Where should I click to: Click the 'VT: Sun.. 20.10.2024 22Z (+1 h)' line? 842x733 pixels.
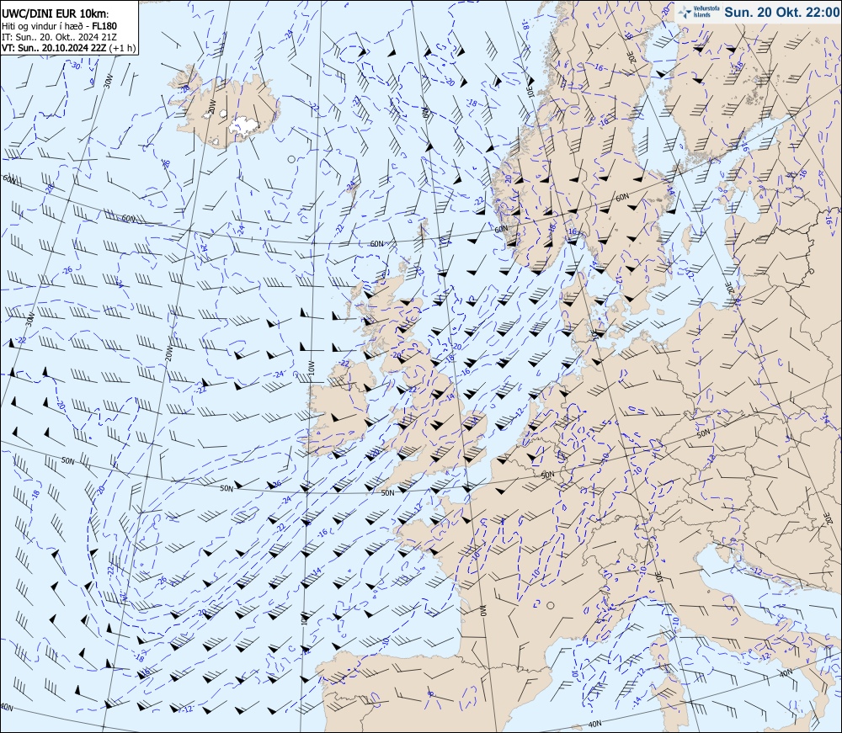click(68, 48)
